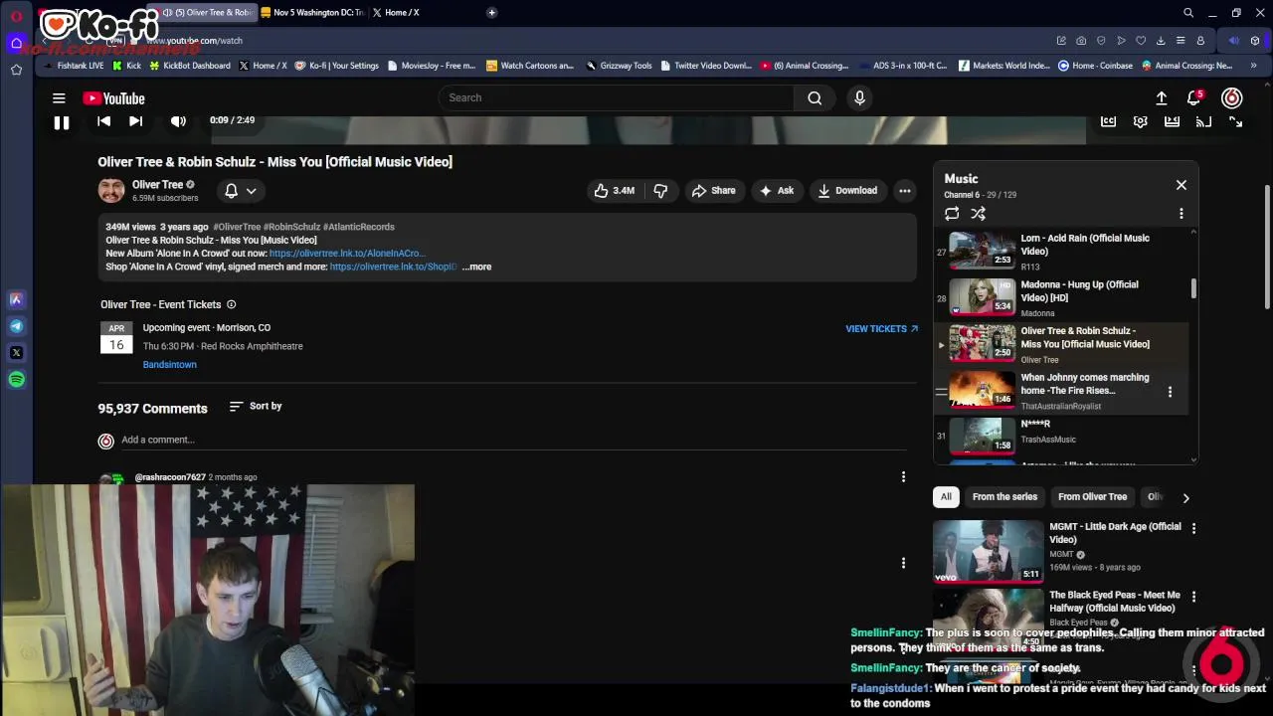This screenshot has width=1273, height=716.
Task: Mute the video with the volume icon
Action: click(178, 121)
